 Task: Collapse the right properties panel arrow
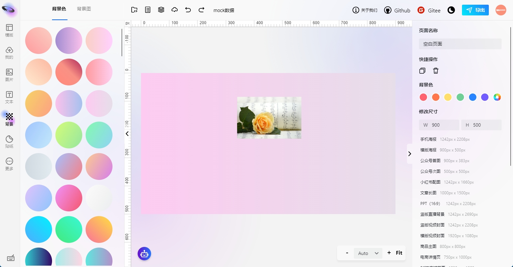[x=410, y=154]
